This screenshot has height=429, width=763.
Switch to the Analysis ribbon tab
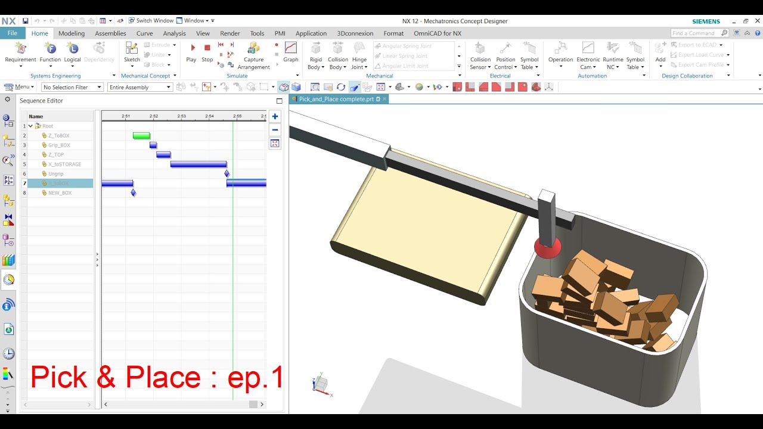[x=174, y=33]
